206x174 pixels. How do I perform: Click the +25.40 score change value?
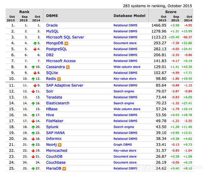point(174,37)
